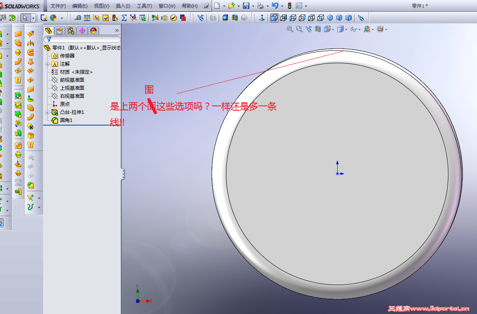Open the Select tool dropdown arrow
The height and width of the screenshot is (314, 477).
[33, 18]
